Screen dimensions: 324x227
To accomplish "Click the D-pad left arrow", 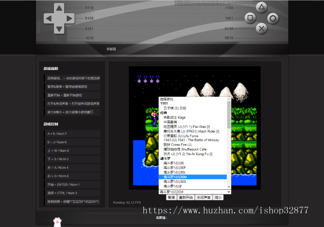I will [49, 19].
